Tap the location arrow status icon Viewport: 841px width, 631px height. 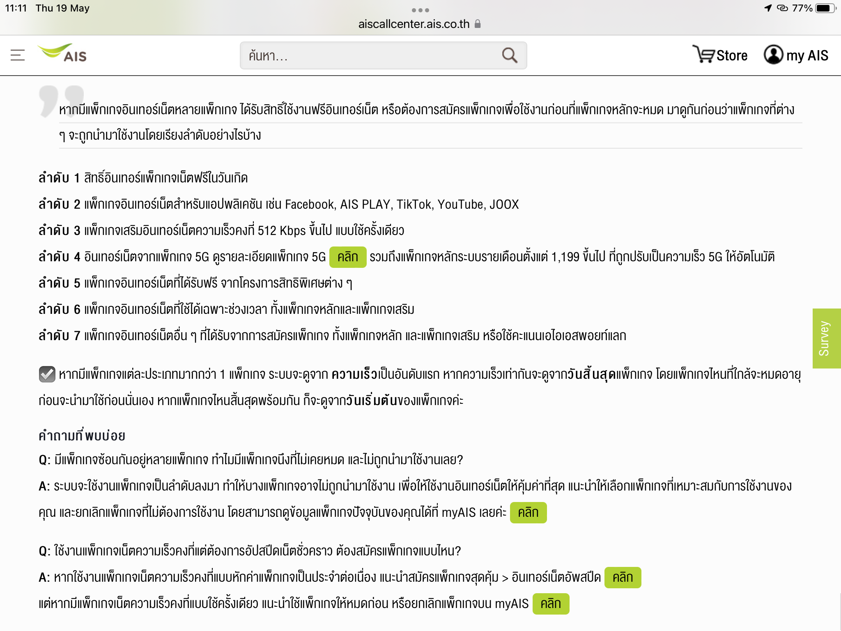pos(767,8)
